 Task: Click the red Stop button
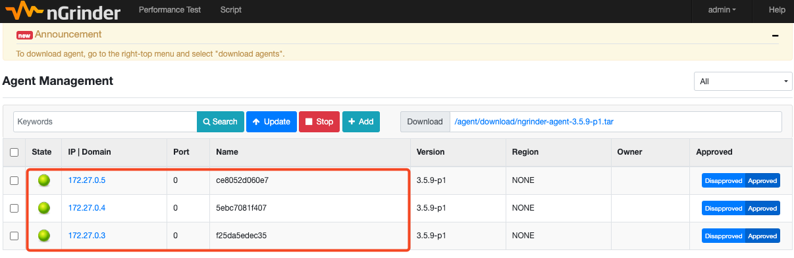point(319,122)
